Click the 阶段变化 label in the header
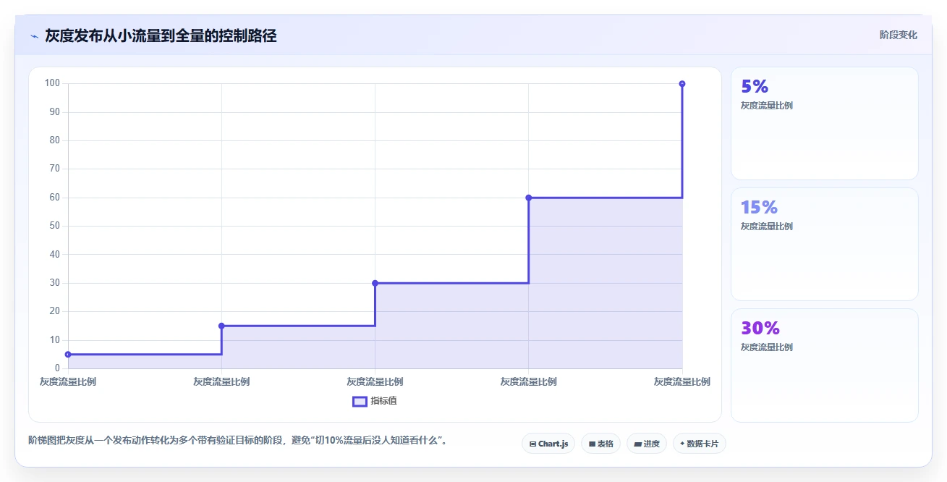Screen dimensions: 947x482 (x=899, y=35)
